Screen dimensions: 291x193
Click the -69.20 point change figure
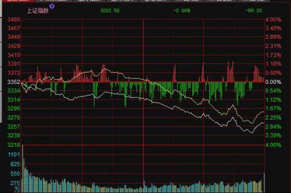(254, 10)
